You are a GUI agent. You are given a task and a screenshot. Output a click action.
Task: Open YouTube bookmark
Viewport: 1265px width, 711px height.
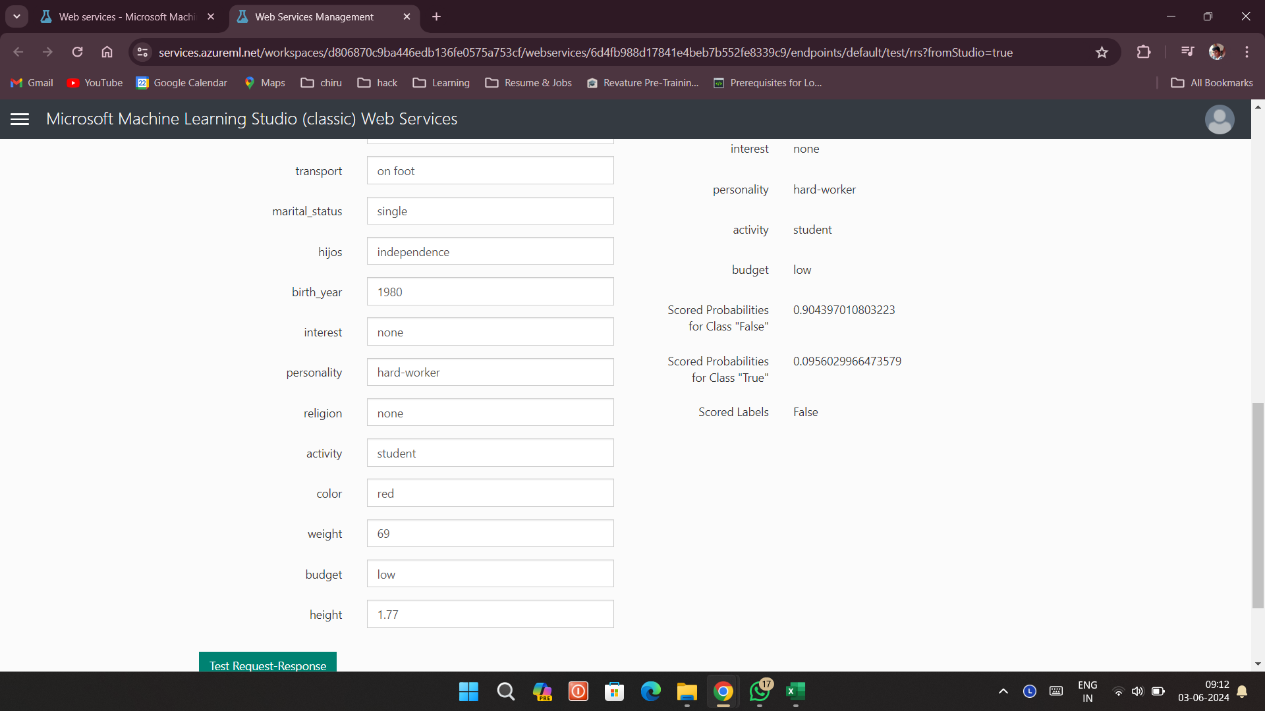[95, 83]
